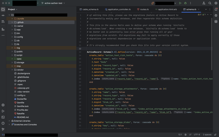
Task: Click UTF-8 encoding in the status bar
Action: pos(197,135)
